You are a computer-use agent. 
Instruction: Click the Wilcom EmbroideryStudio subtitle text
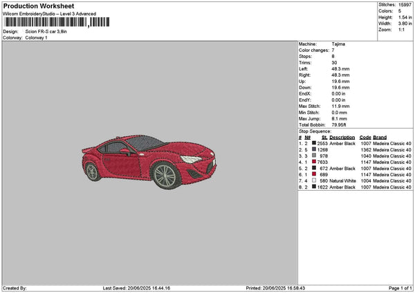point(50,14)
